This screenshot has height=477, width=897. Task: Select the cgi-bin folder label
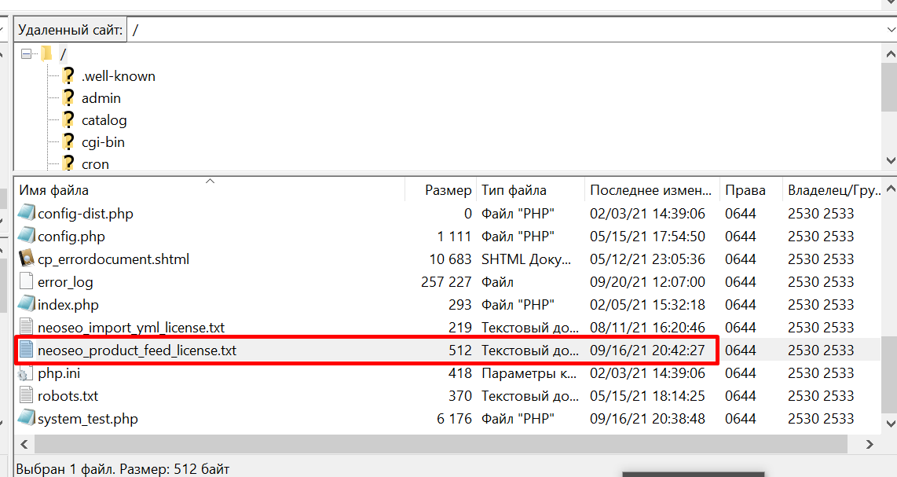(103, 142)
